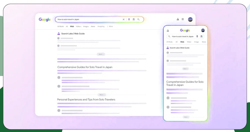
Task: Click Search Labs | Web Guide label on desktop
Action: click(73, 34)
